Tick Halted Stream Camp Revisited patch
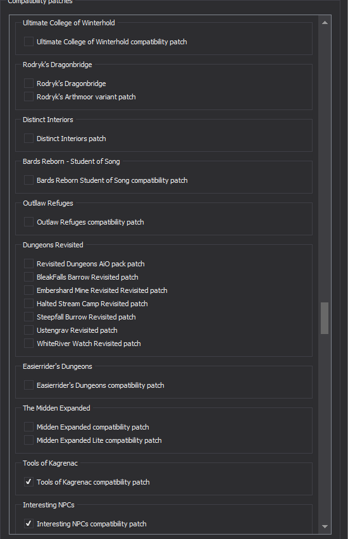This screenshot has width=348, height=539. [28, 304]
